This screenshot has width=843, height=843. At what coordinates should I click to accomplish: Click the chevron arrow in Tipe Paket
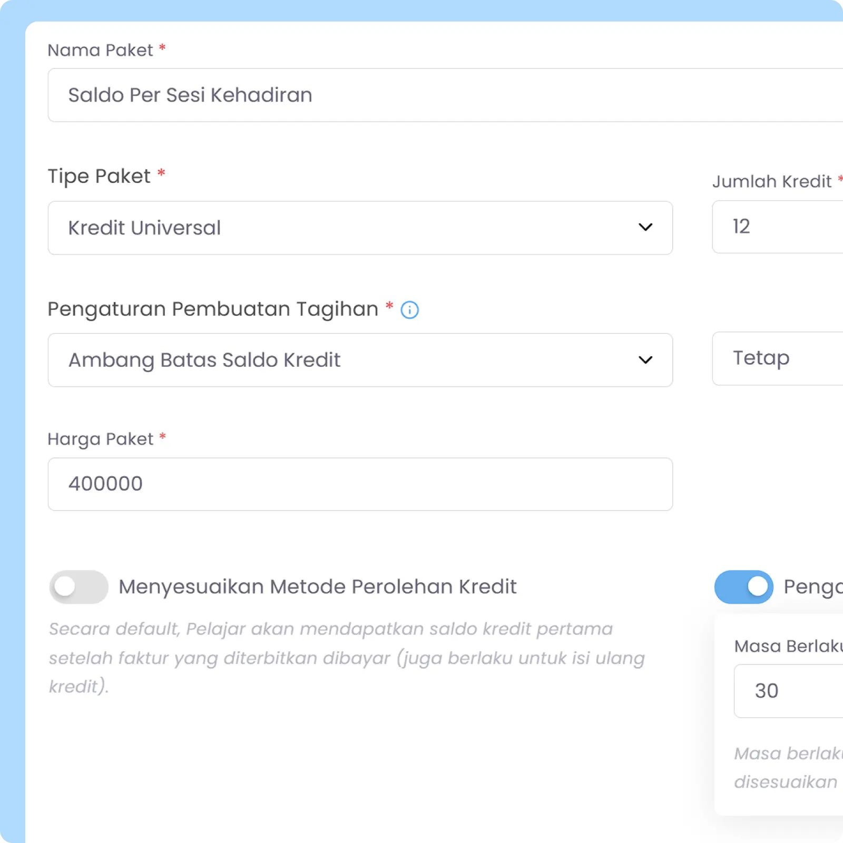click(x=645, y=227)
